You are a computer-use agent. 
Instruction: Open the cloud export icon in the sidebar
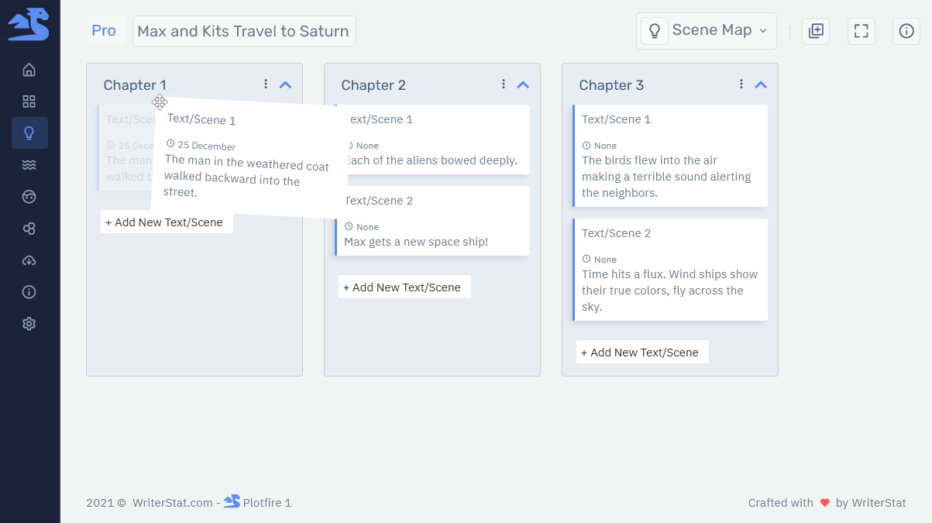(x=29, y=260)
